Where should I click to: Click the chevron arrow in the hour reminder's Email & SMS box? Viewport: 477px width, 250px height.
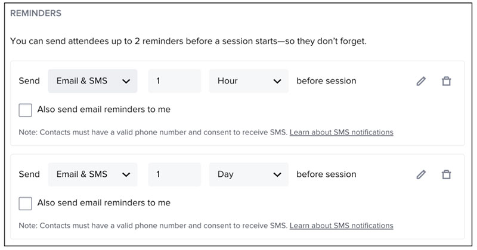126,81
